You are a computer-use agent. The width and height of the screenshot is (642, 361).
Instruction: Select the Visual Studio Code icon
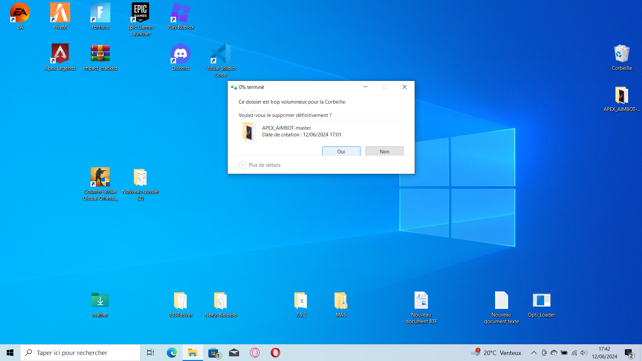click(220, 54)
